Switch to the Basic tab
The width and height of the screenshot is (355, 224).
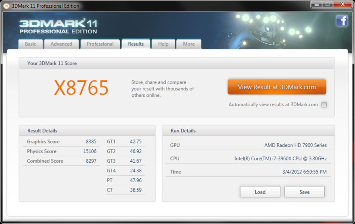[30, 44]
